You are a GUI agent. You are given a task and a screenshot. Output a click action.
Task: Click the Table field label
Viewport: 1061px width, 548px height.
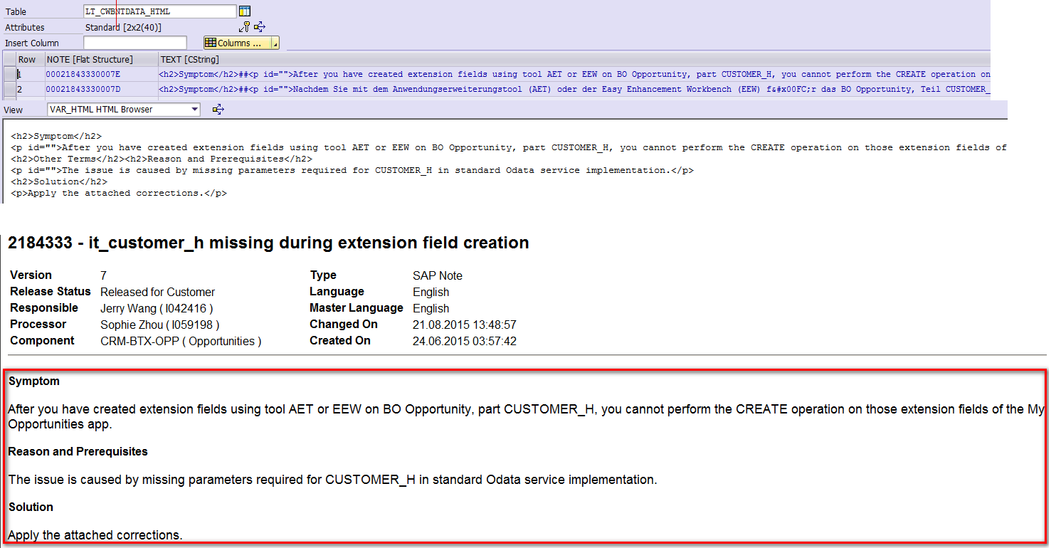pos(16,11)
